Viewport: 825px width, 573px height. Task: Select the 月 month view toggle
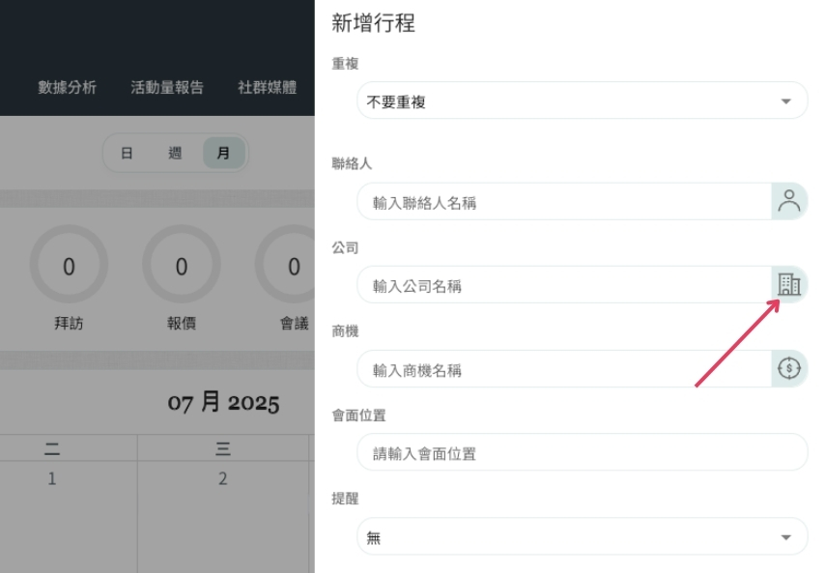click(223, 153)
